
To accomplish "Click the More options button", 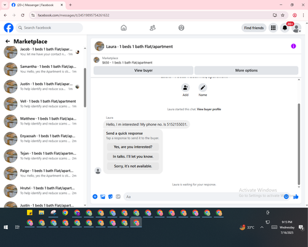I will pos(246,70).
